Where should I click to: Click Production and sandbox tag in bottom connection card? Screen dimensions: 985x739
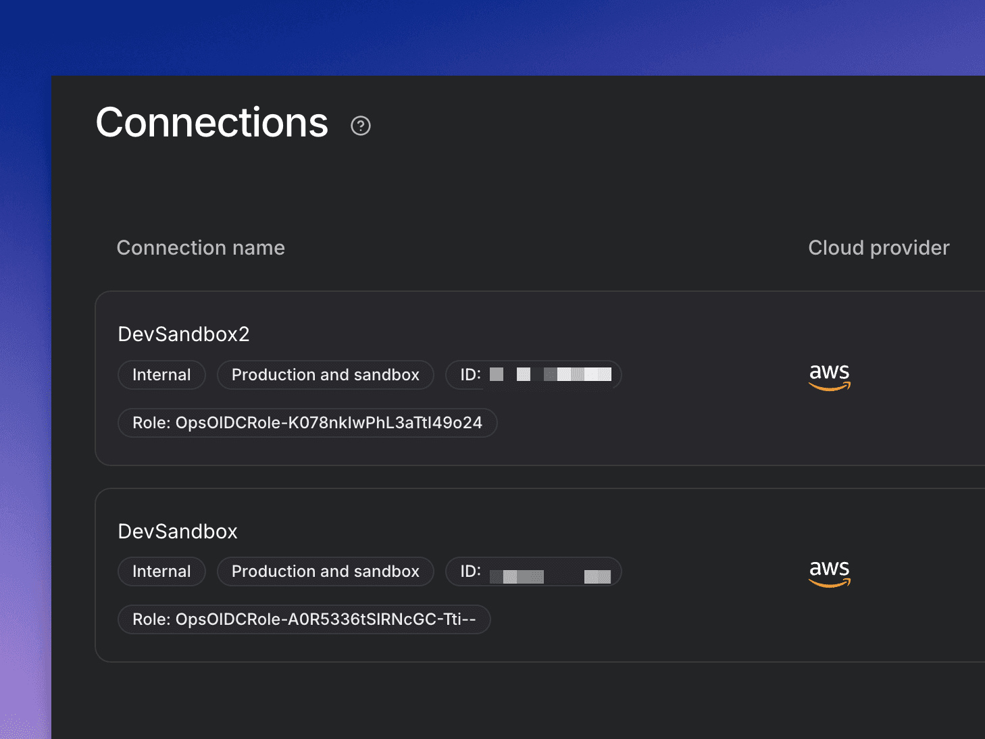pos(326,571)
